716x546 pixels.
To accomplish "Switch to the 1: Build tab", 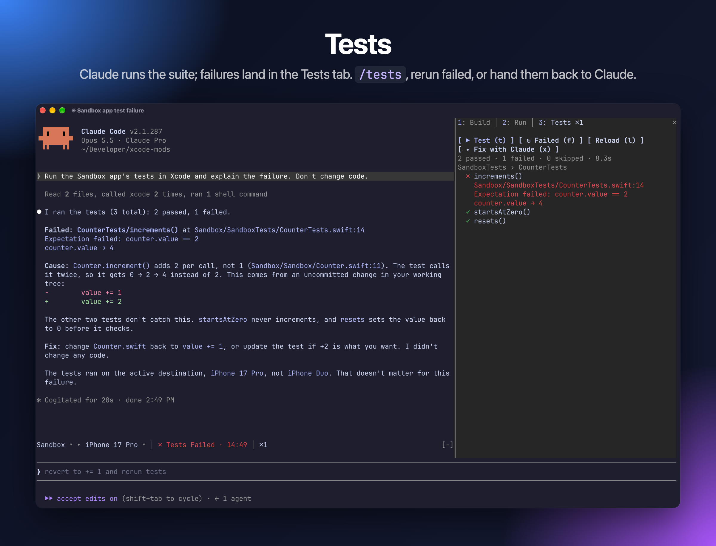I will (x=474, y=123).
